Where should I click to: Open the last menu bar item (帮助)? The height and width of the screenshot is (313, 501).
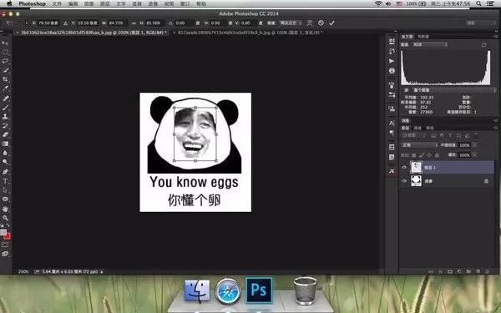(x=201, y=4)
